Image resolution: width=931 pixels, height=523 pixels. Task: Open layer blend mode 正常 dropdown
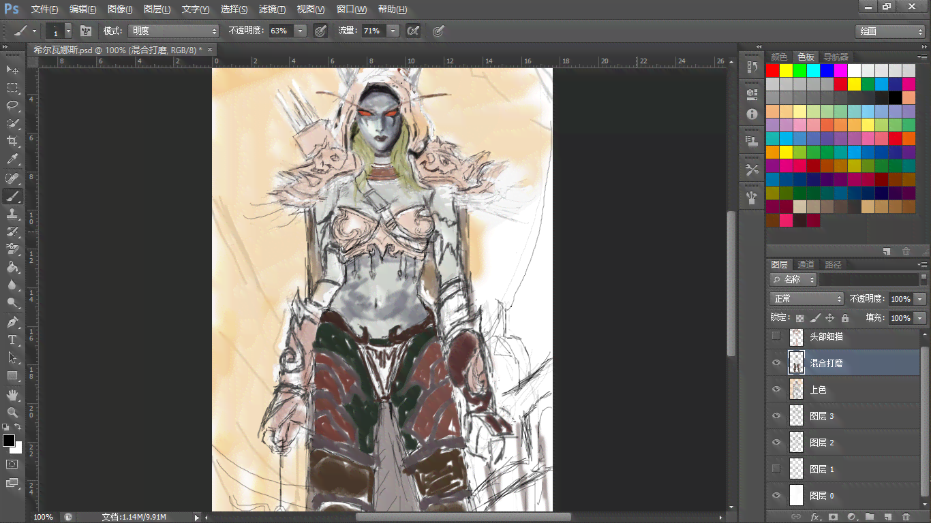[807, 299]
